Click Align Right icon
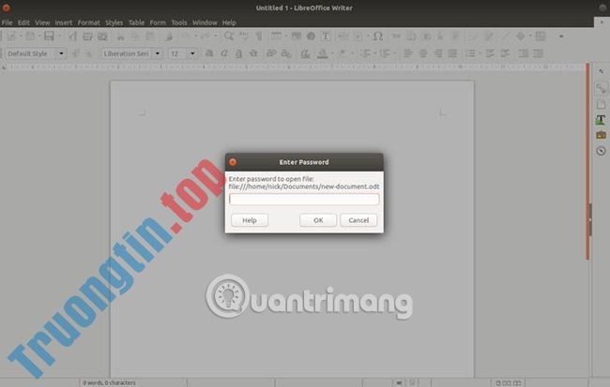Screen dimensions: 610x387 click(437, 53)
